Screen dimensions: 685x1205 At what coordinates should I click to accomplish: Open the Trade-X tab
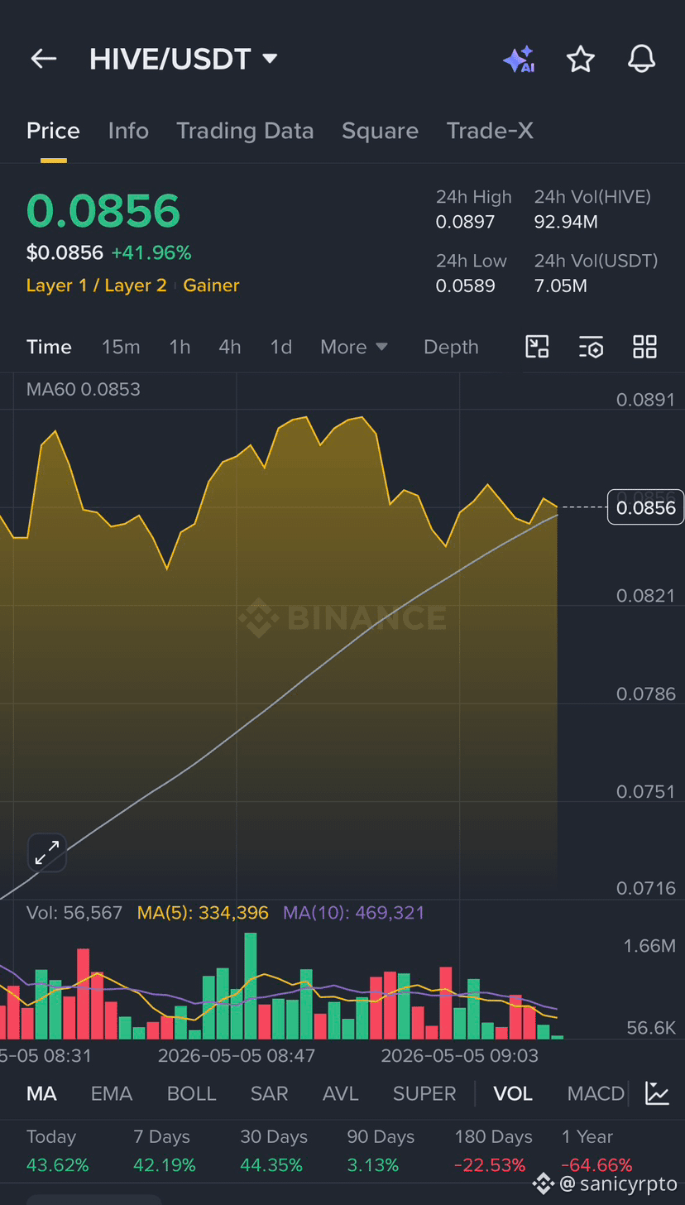coord(490,131)
